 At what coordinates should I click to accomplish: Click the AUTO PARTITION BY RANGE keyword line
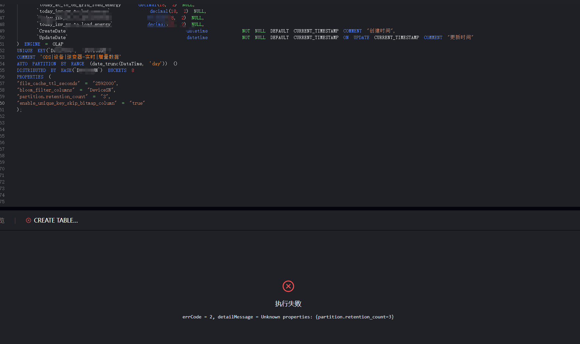coord(50,64)
